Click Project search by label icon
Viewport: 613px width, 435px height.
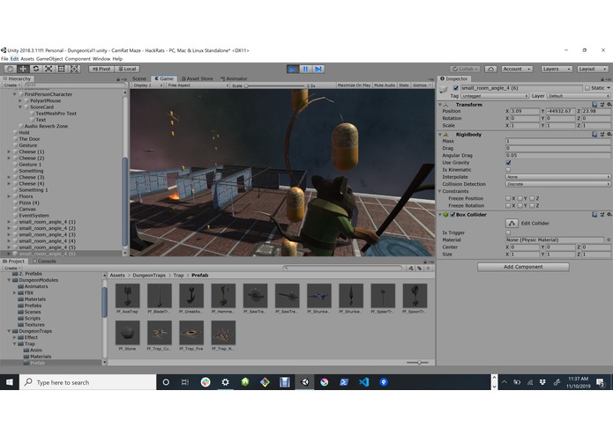[420, 268]
